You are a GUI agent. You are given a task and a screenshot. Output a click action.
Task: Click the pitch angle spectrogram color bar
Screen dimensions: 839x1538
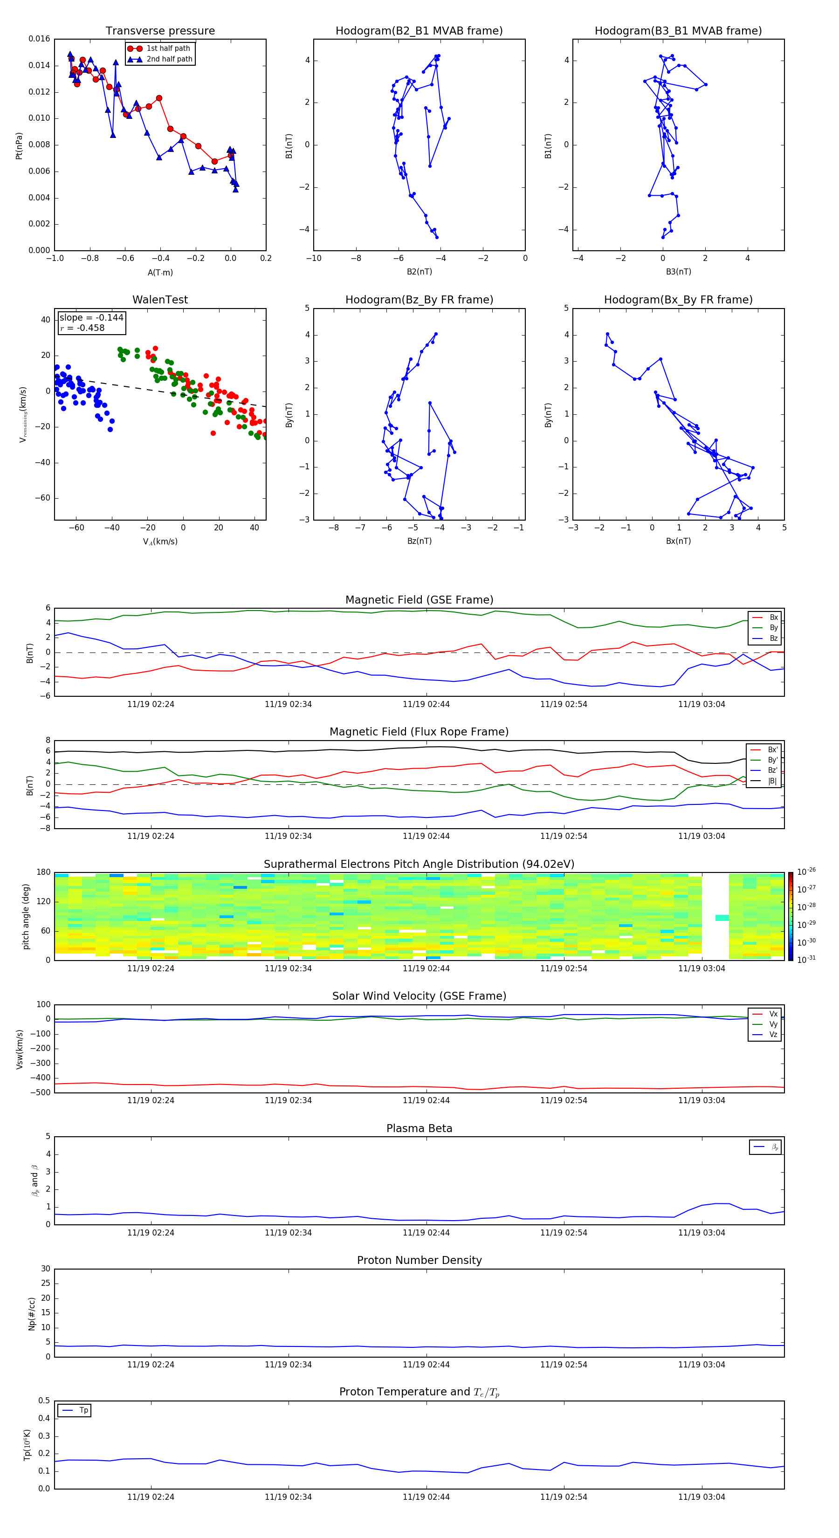[791, 916]
